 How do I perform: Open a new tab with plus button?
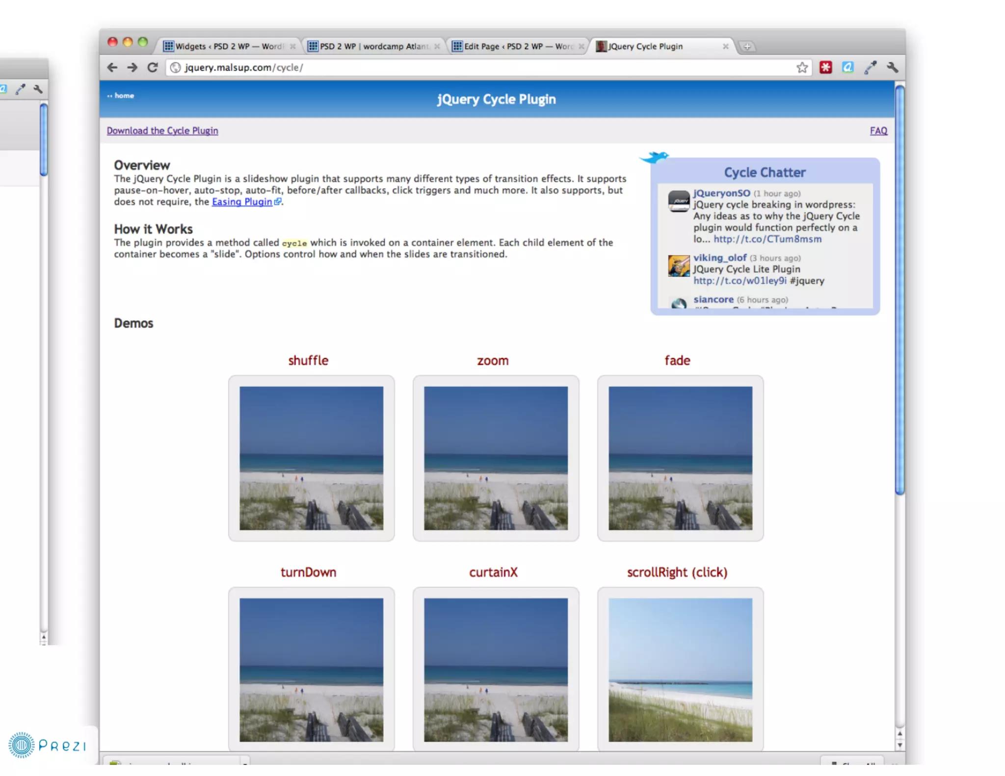click(x=747, y=47)
